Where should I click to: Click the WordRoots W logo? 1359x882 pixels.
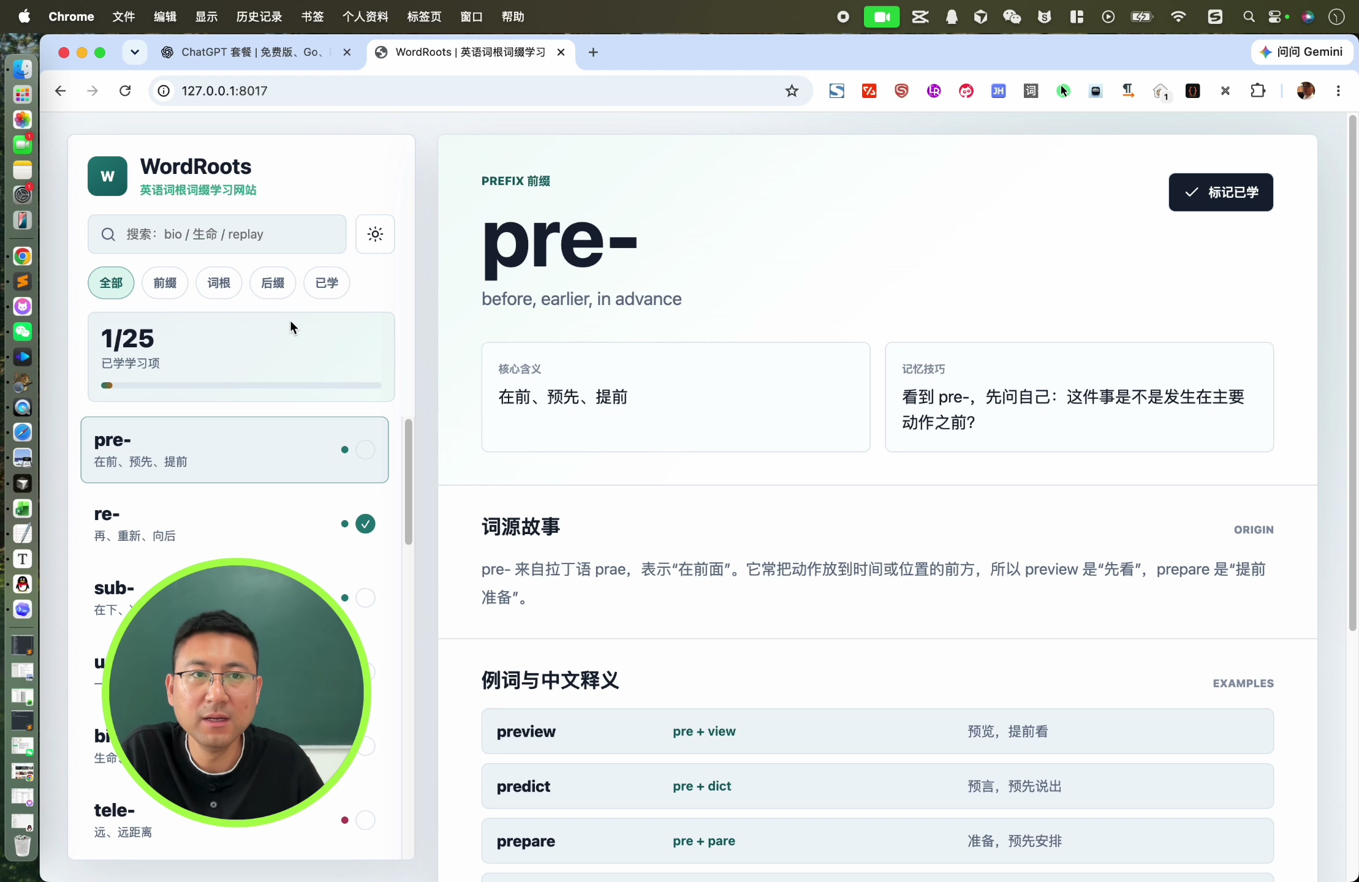107,176
